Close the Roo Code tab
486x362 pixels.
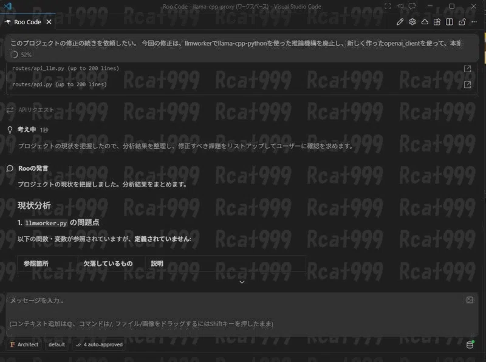point(49,22)
